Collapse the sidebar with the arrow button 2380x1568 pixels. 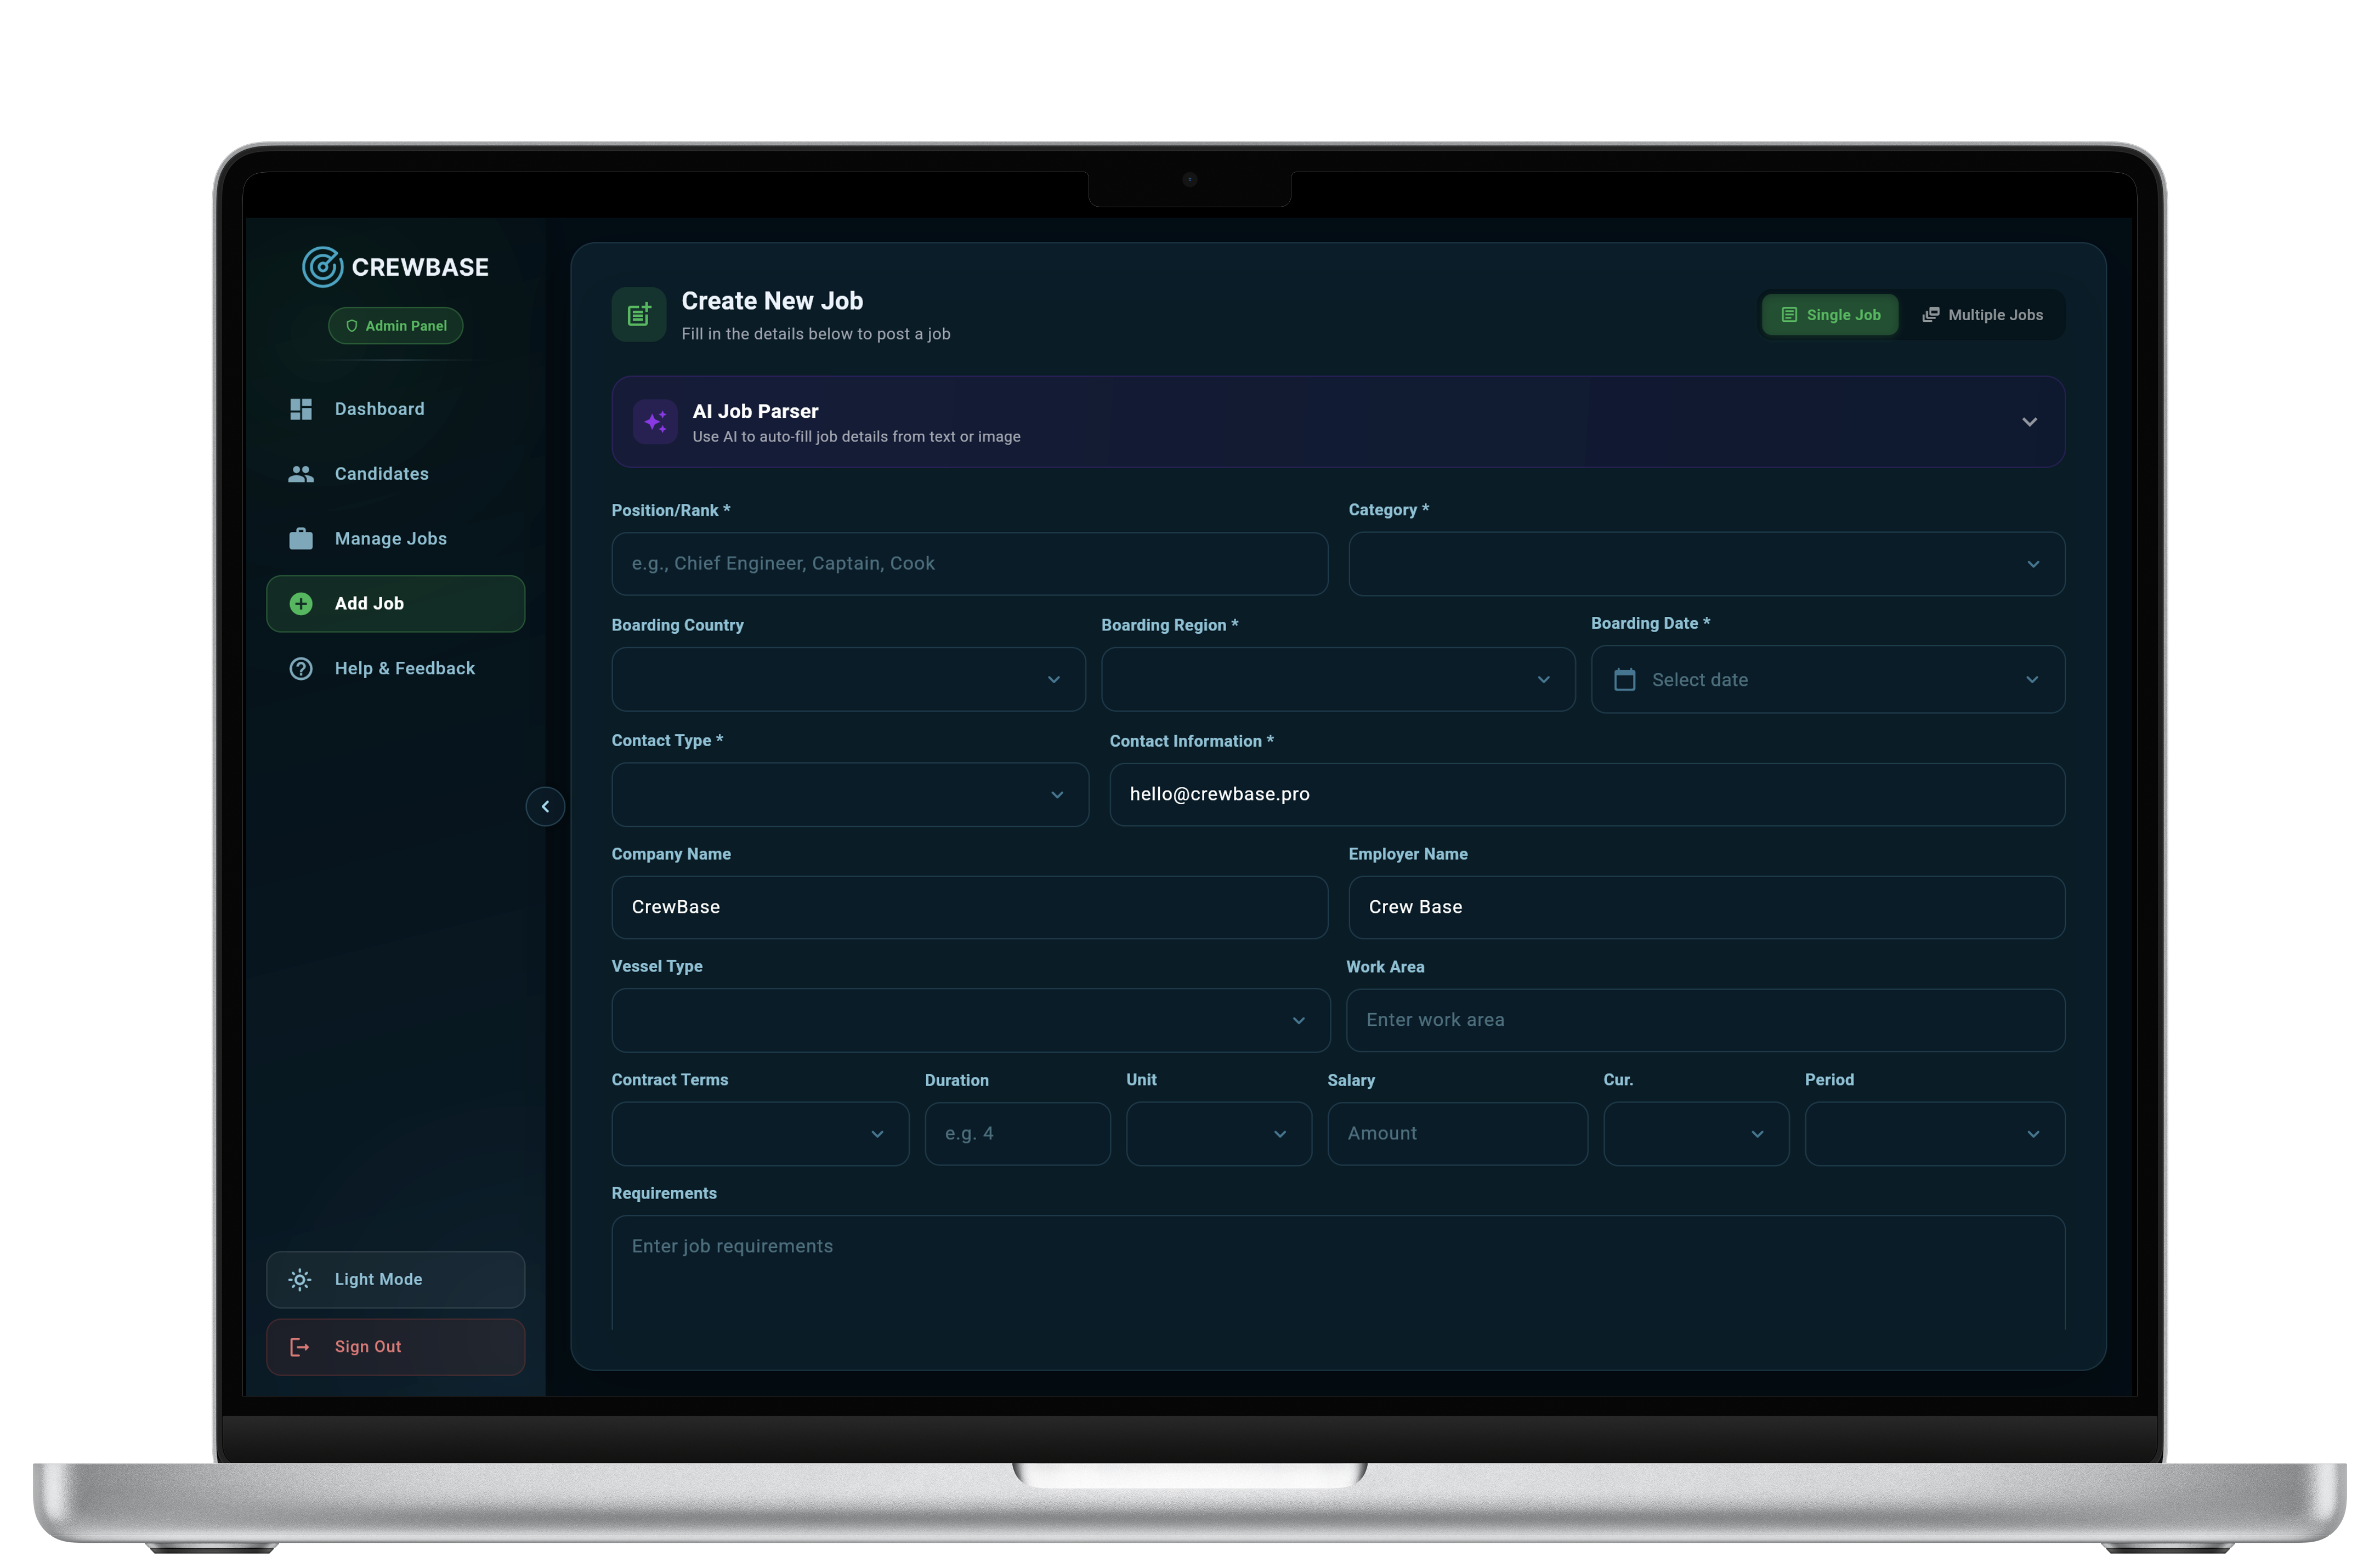click(x=545, y=806)
